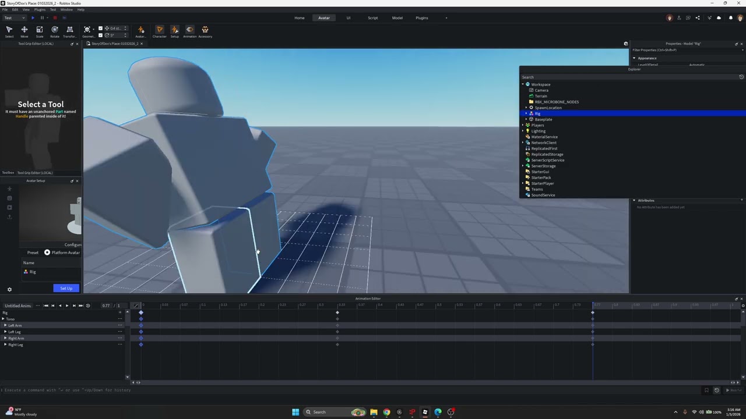
Task: Play the animation in Animation Editor
Action: [x=66, y=306]
